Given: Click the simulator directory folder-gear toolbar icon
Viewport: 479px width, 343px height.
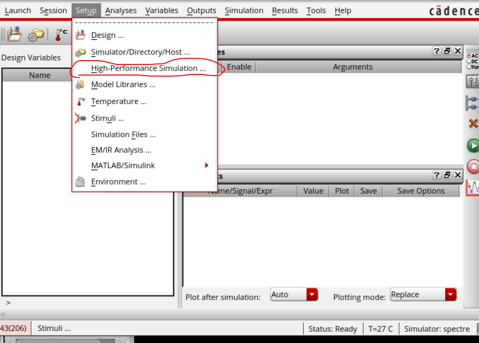Looking at the screenshot, I should point(36,34).
